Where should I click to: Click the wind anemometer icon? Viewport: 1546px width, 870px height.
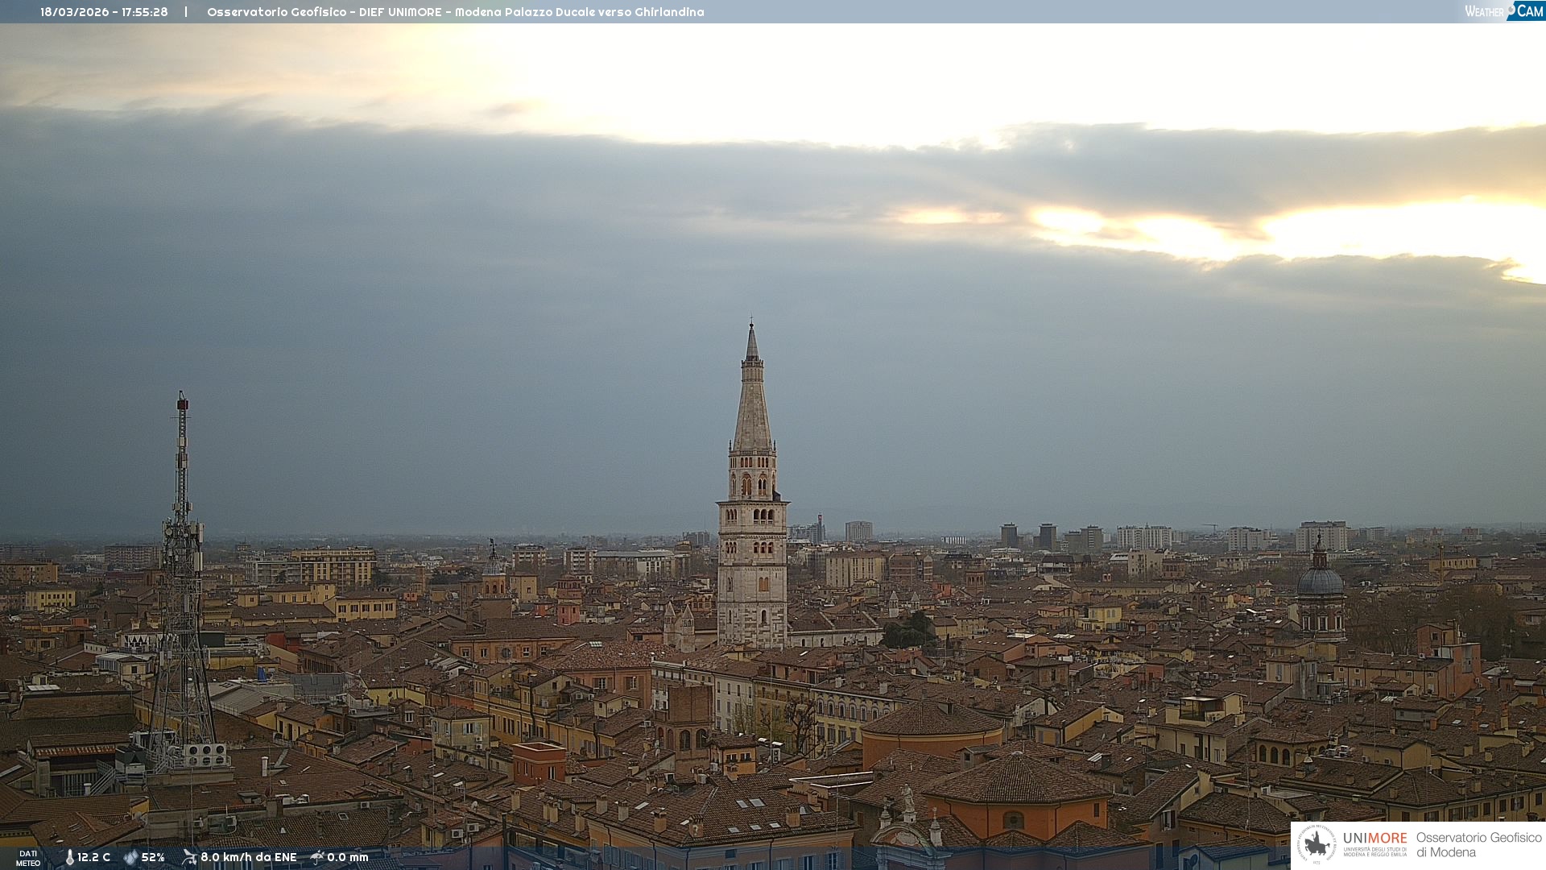coord(189,857)
